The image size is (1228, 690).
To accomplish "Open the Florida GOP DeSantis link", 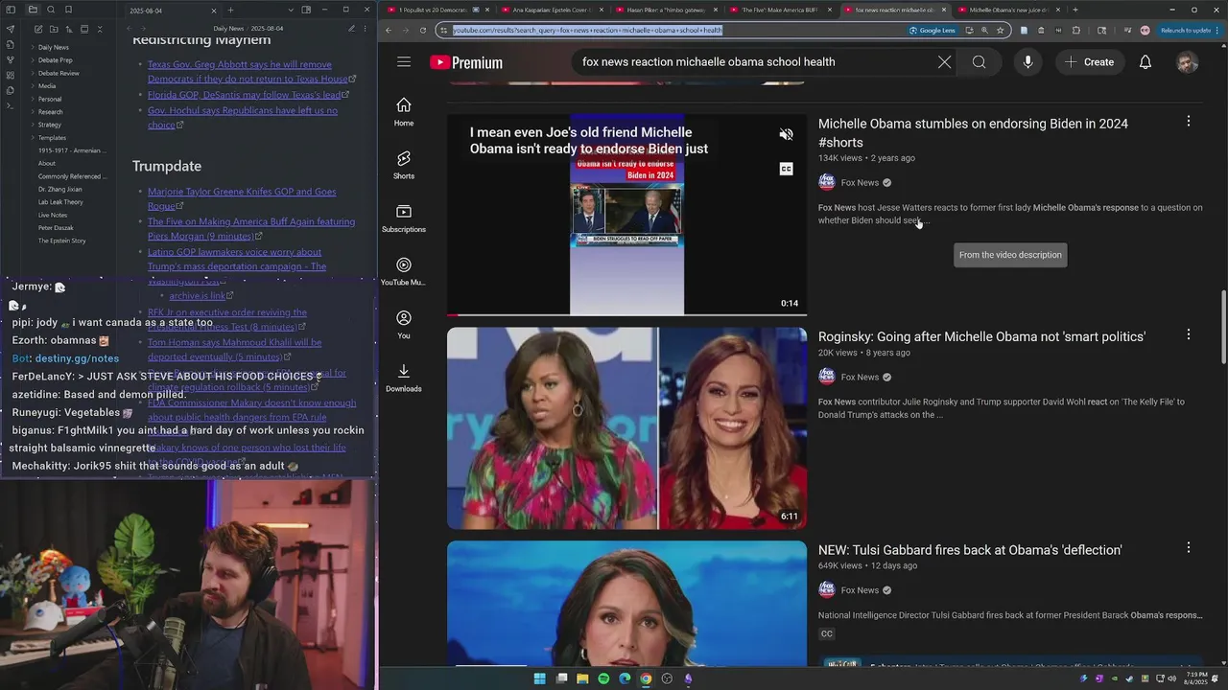I will point(244,95).
